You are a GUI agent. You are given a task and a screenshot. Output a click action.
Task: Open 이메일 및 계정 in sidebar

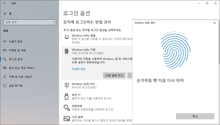pos(17,50)
